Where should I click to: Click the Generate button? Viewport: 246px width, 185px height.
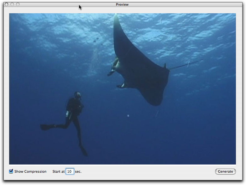[x=225, y=171]
